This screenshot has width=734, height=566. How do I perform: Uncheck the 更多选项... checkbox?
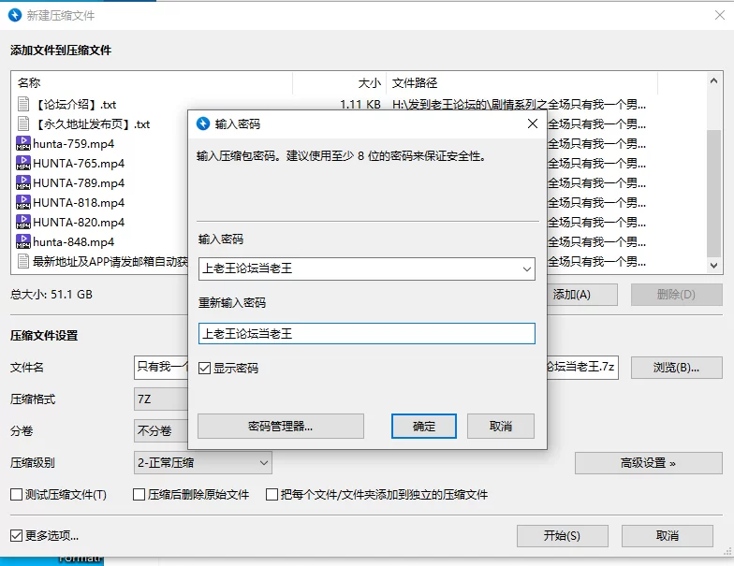(x=17, y=535)
